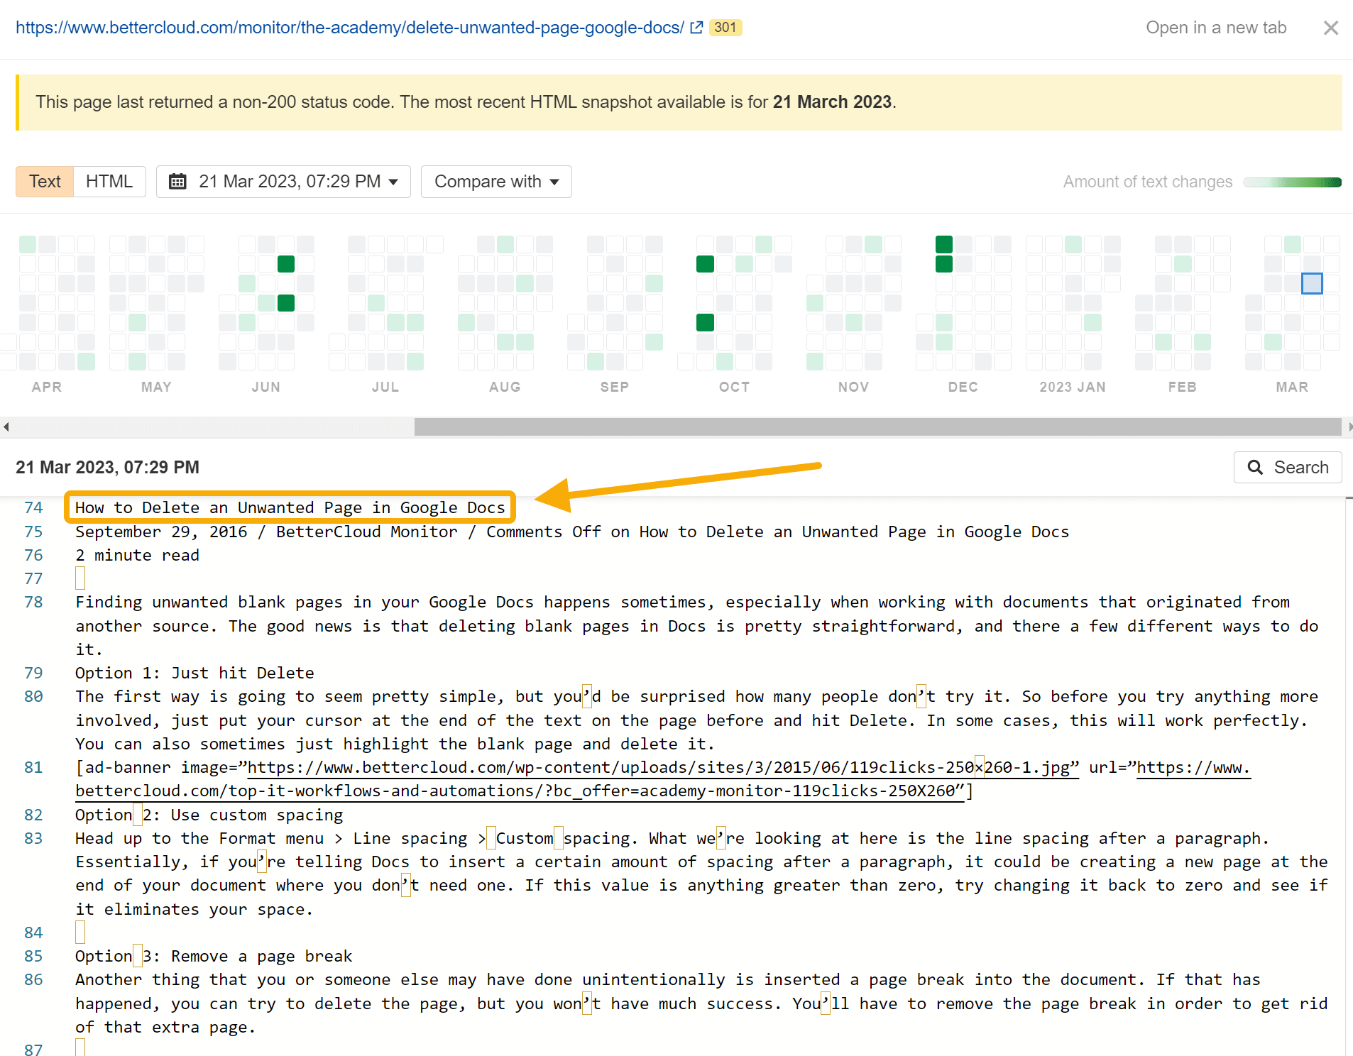Select the top dark green December snapshot
This screenshot has height=1056, width=1353.
(943, 245)
